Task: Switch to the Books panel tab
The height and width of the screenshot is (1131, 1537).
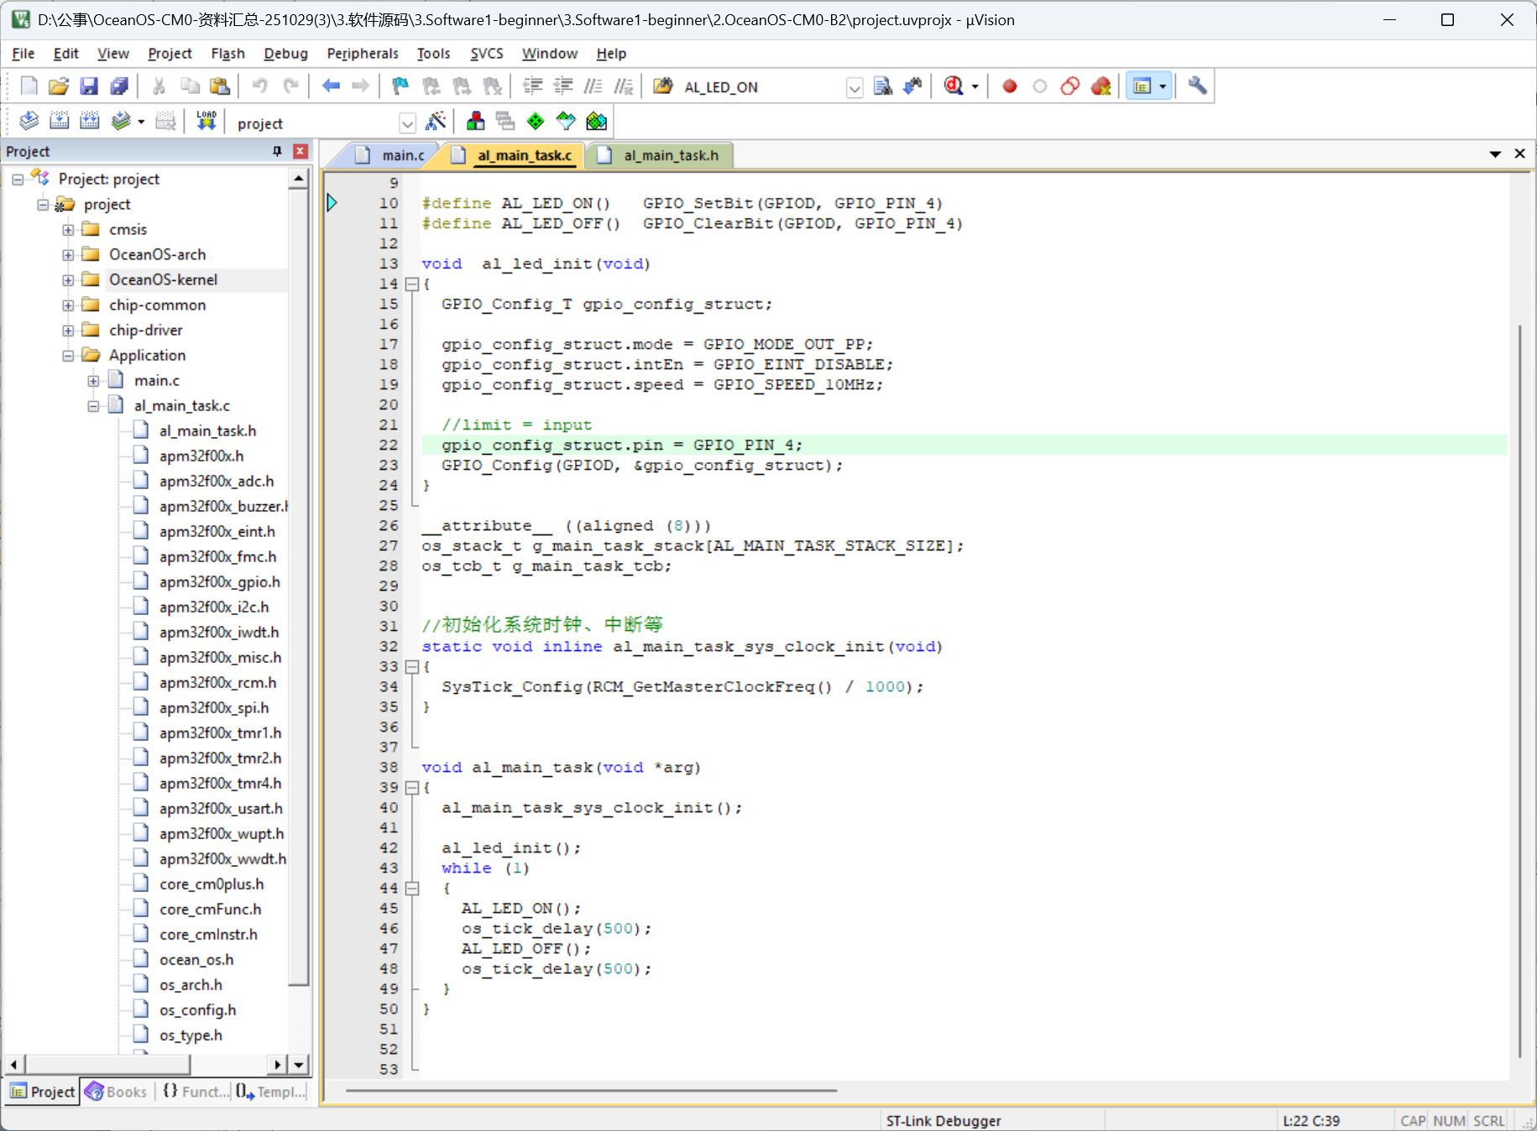Action: point(118,1092)
